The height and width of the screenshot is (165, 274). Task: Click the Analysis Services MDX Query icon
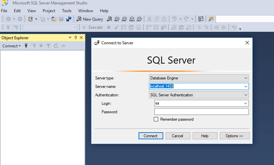pyautogui.click(x=117, y=19)
